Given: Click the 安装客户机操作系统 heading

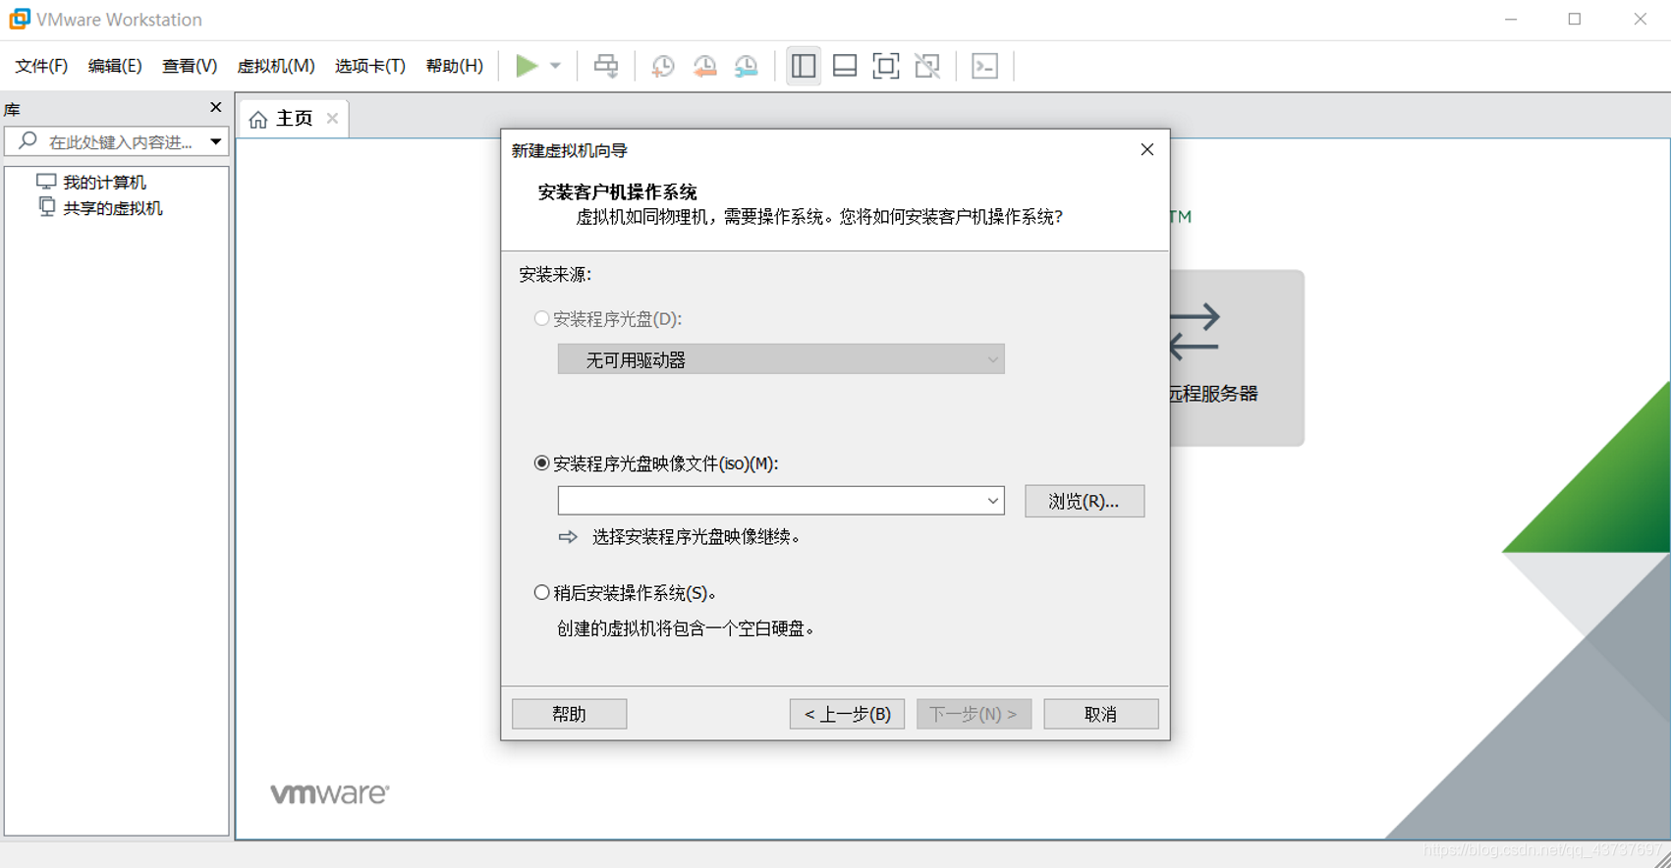Looking at the screenshot, I should coord(617,192).
